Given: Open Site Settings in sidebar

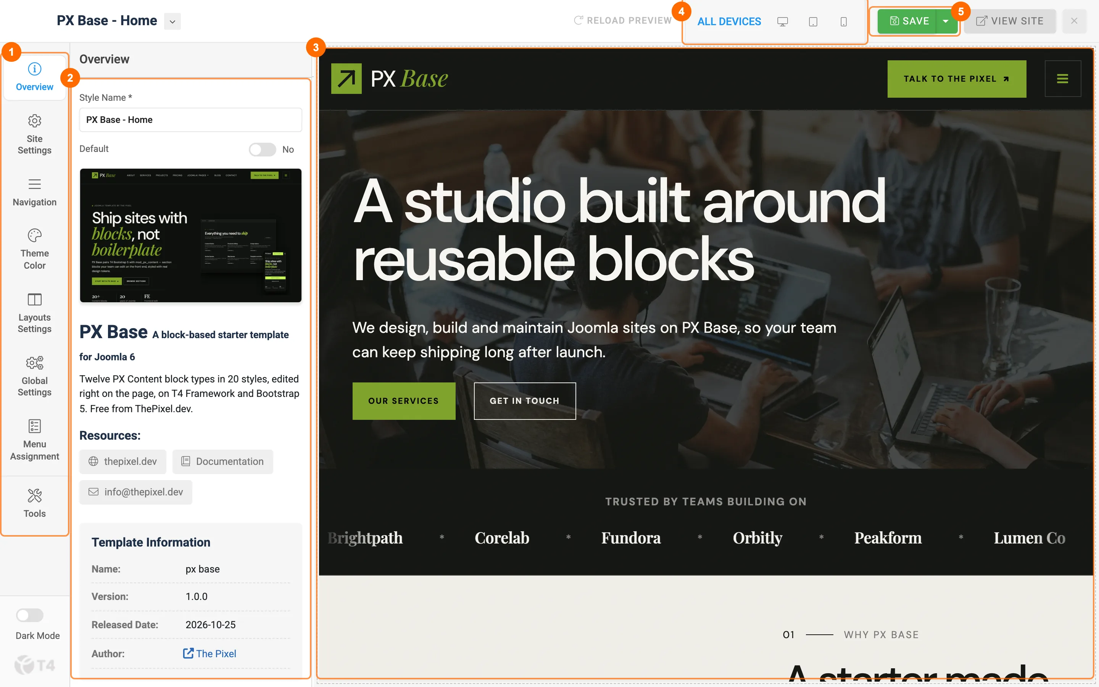Looking at the screenshot, I should pyautogui.click(x=34, y=134).
